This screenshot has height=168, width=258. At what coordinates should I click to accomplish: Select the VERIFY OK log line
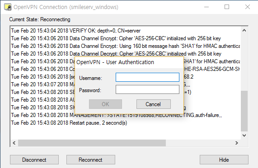[x=76, y=31]
